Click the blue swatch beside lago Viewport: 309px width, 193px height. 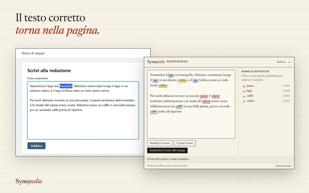click(244, 91)
